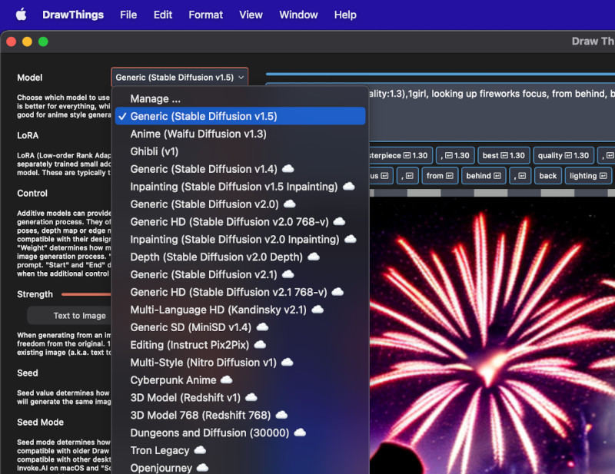
Task: Click the cloud download icon next to Tron Legacy
Action: coord(200,450)
